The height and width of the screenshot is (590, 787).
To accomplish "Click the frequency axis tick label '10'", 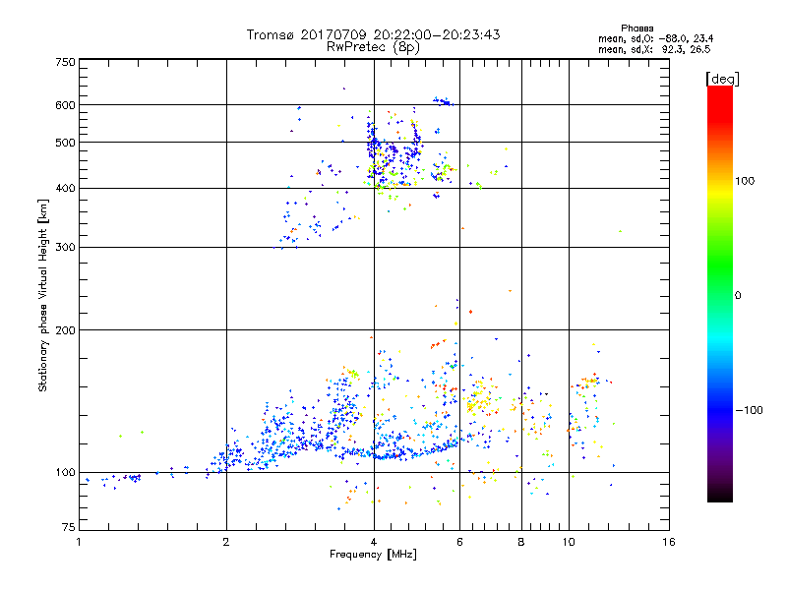I will click(x=569, y=542).
